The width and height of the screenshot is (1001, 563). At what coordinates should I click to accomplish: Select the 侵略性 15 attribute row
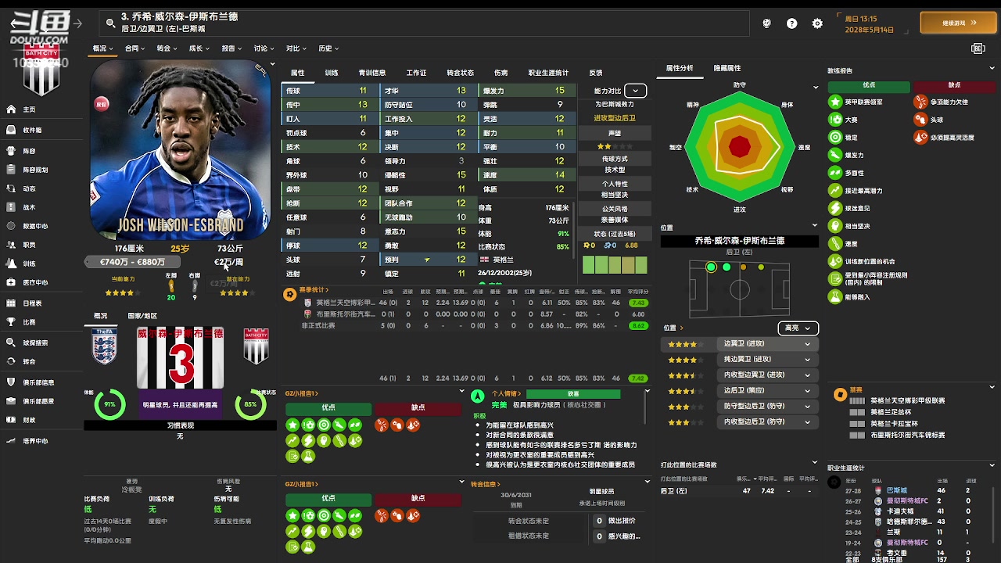(x=427, y=175)
